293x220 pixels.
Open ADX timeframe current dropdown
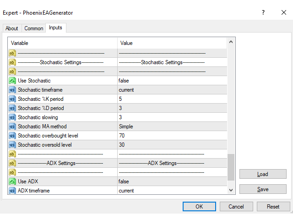[x=172, y=191]
